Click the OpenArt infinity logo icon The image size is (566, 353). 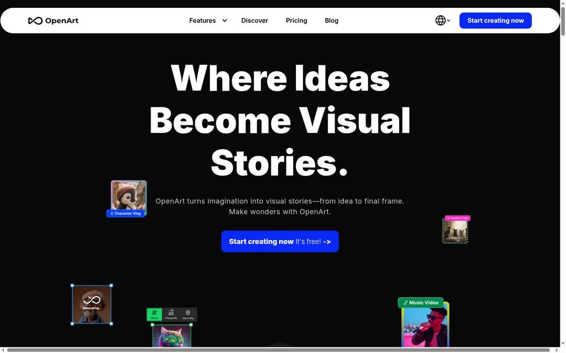coord(35,21)
